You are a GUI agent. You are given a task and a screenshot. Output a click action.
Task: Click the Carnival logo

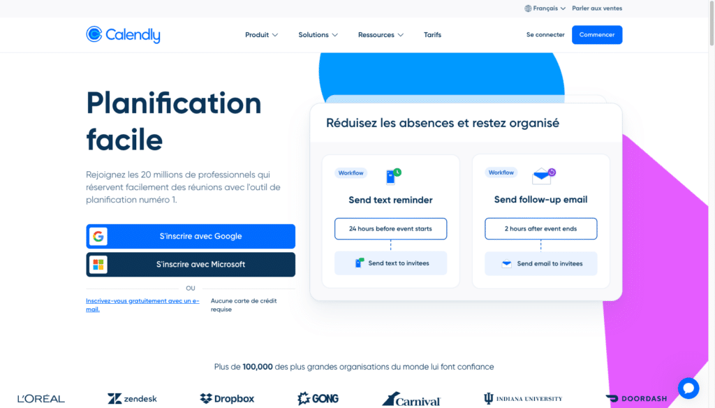(x=411, y=400)
